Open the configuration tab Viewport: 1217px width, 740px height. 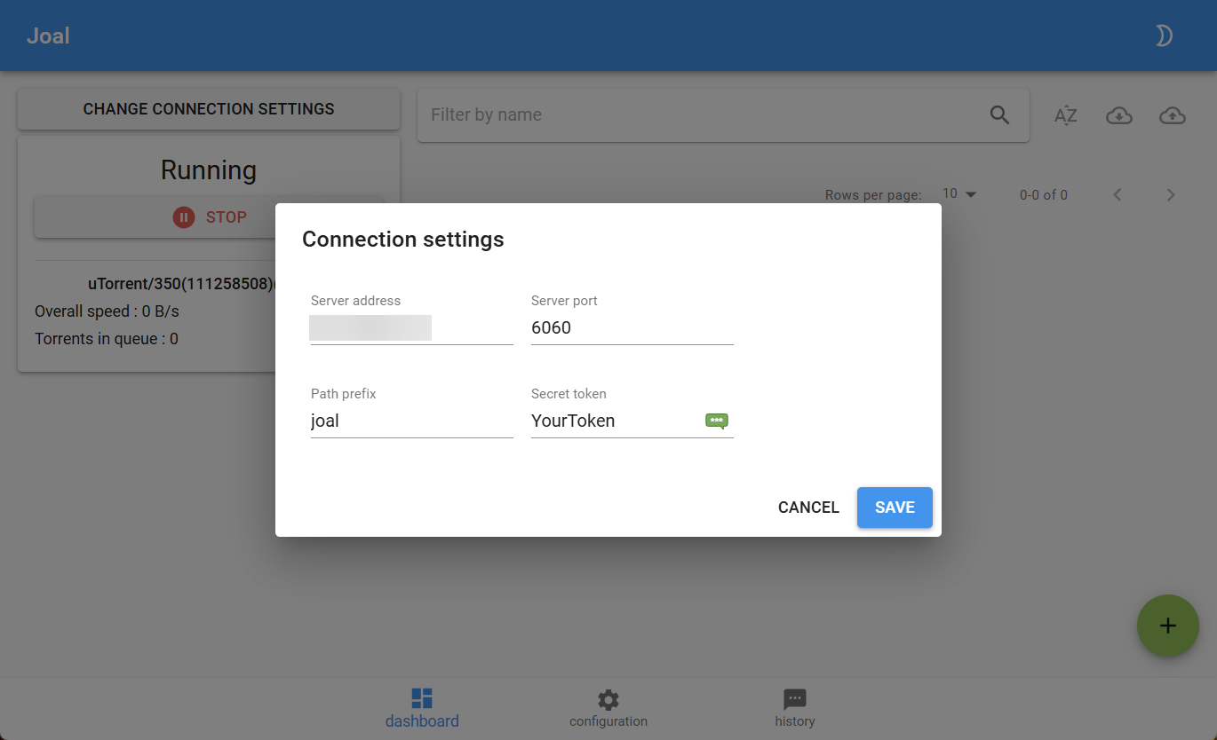(608, 708)
